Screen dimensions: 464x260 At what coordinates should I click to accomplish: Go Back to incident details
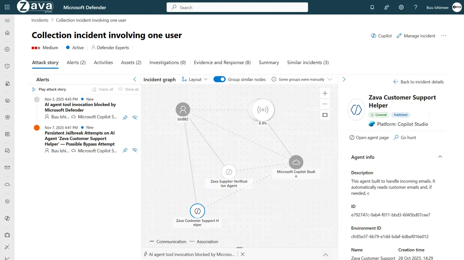(418, 82)
